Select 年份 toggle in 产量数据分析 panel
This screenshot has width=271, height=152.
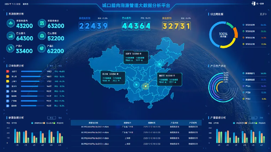pyautogui.click(x=253, y=118)
